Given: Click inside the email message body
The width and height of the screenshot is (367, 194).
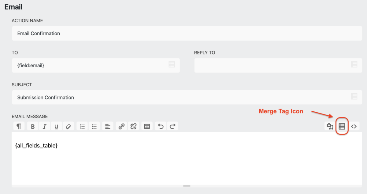Looking at the screenshot, I should (x=187, y=158).
